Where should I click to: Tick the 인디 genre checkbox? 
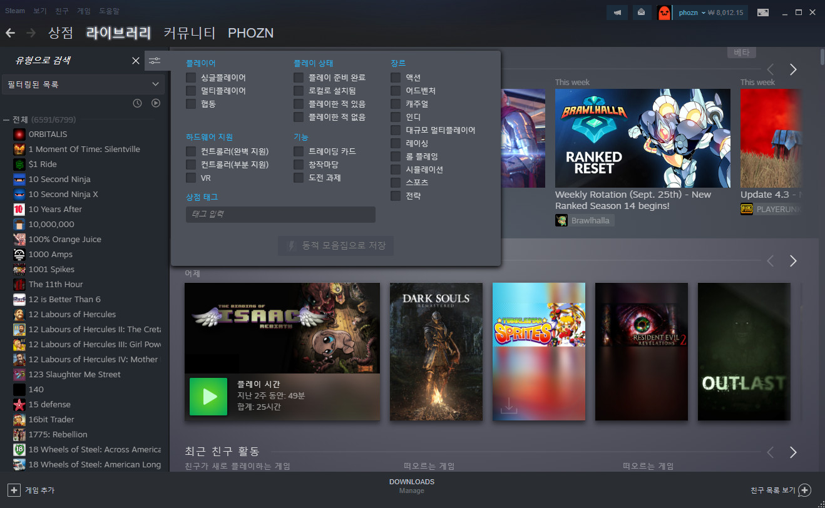(x=396, y=117)
